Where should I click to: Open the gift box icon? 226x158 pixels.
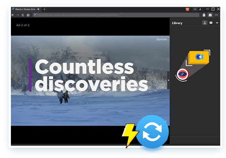pos(188,9)
